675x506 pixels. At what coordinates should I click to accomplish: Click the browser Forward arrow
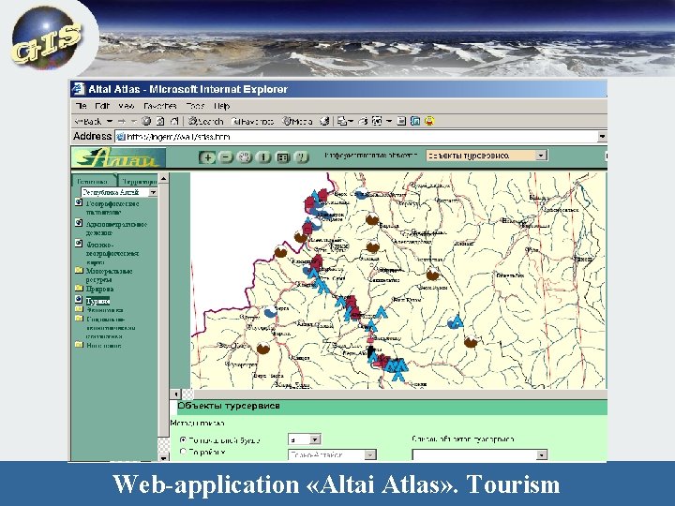click(122, 121)
